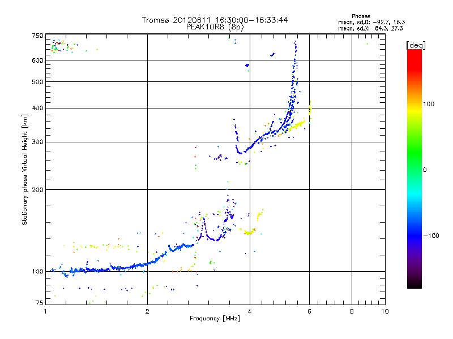
Task: Click the y-axis tick label '200'
Action: 37,190
